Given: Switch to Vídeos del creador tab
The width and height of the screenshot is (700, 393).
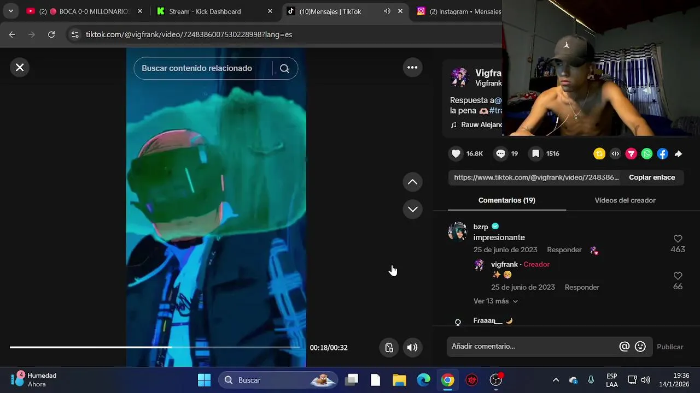Looking at the screenshot, I should (x=625, y=200).
